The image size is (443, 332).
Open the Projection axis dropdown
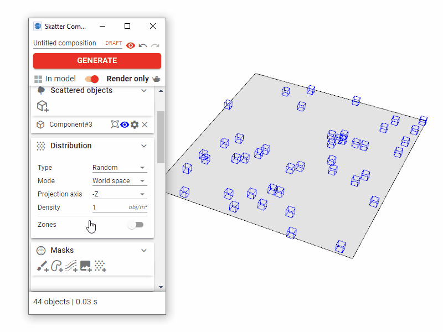pos(119,194)
